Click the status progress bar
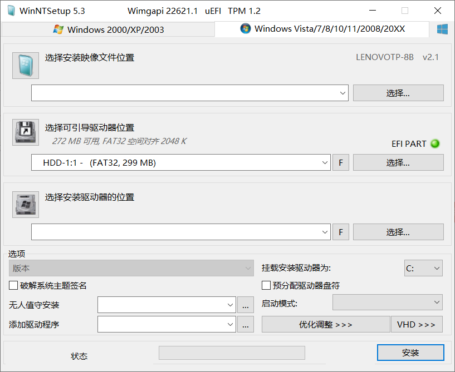 tap(232, 353)
